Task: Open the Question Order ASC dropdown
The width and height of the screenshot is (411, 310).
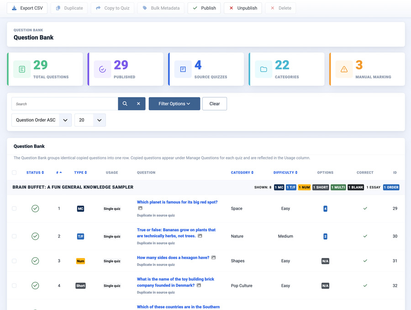Action: [42, 120]
